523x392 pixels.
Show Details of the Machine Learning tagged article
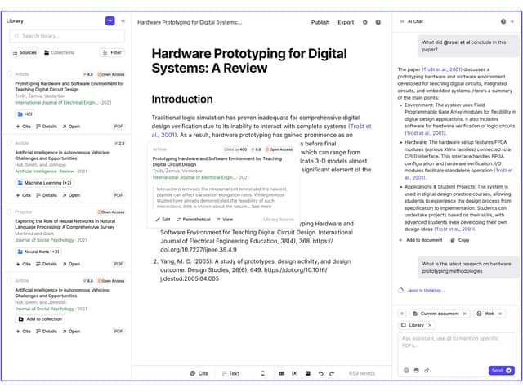pyautogui.click(x=47, y=195)
